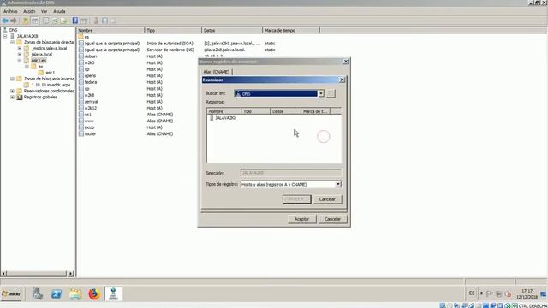Open the Archivo menu

coord(10,11)
